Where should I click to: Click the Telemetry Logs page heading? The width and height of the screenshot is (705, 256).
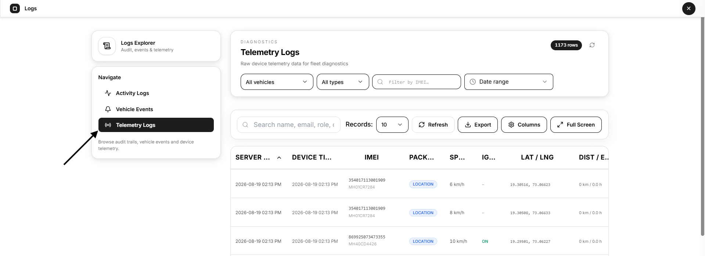[270, 52]
